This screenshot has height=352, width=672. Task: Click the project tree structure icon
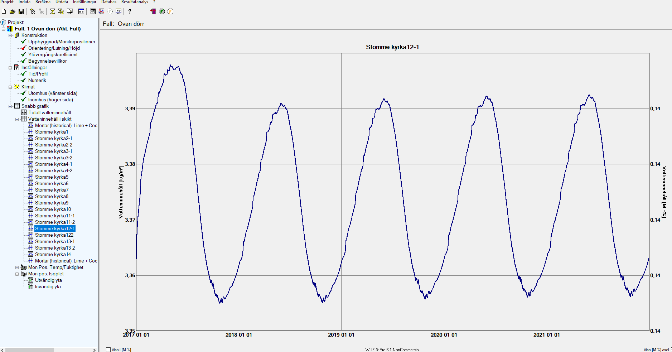point(33,11)
